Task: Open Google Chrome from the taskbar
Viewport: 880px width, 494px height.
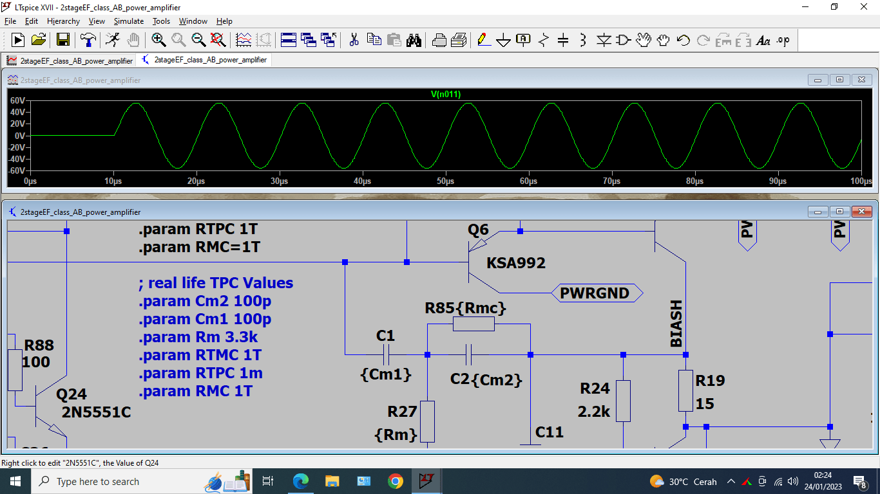Action: point(396,481)
